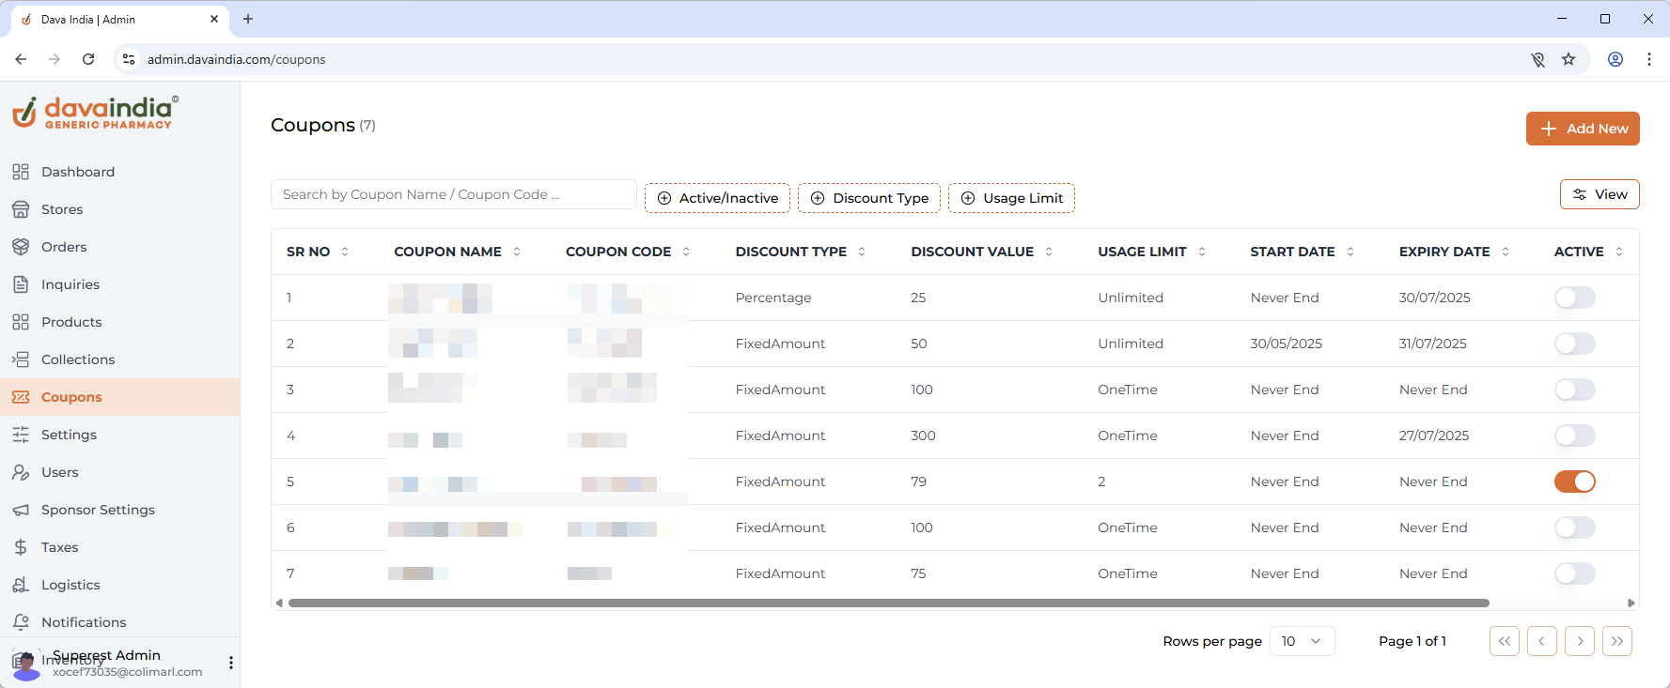Click the Notifications bell icon
The width and height of the screenshot is (1670, 688).
(x=21, y=622)
